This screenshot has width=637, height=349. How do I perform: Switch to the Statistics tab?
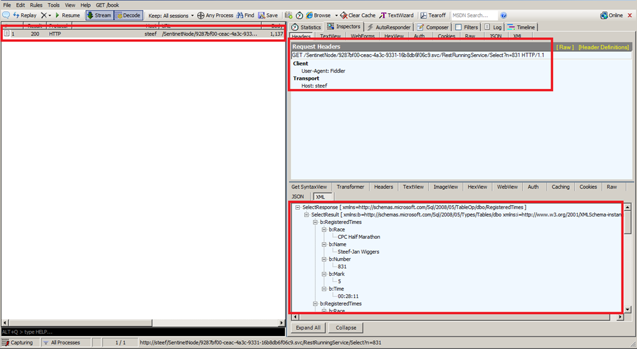tap(306, 27)
